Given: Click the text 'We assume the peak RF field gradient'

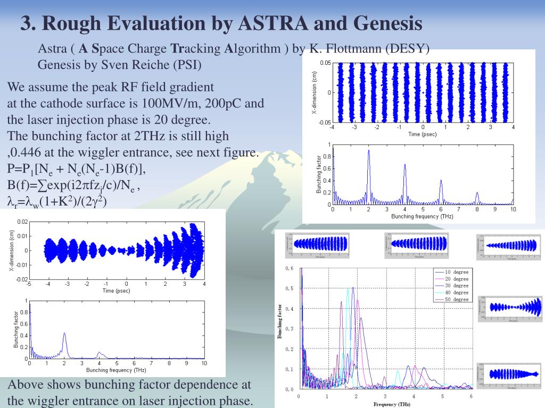Looking at the screenshot, I should pos(111,87).
